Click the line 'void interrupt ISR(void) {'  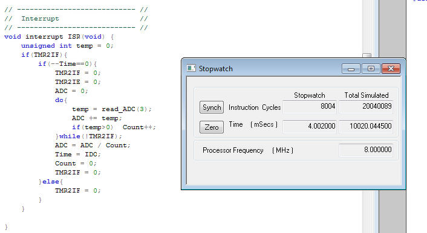[59, 37]
